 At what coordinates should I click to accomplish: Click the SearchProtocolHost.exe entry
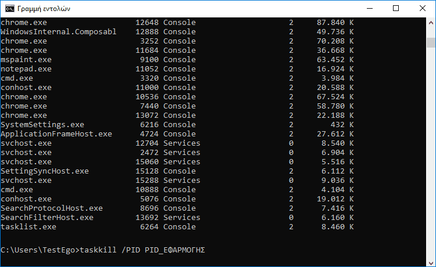52,208
